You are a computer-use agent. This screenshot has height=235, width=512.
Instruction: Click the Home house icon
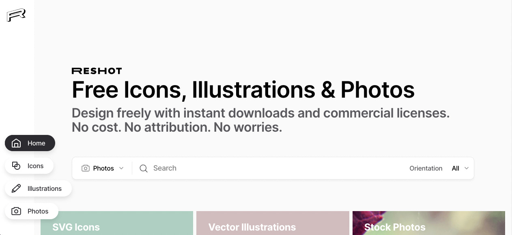click(x=16, y=143)
